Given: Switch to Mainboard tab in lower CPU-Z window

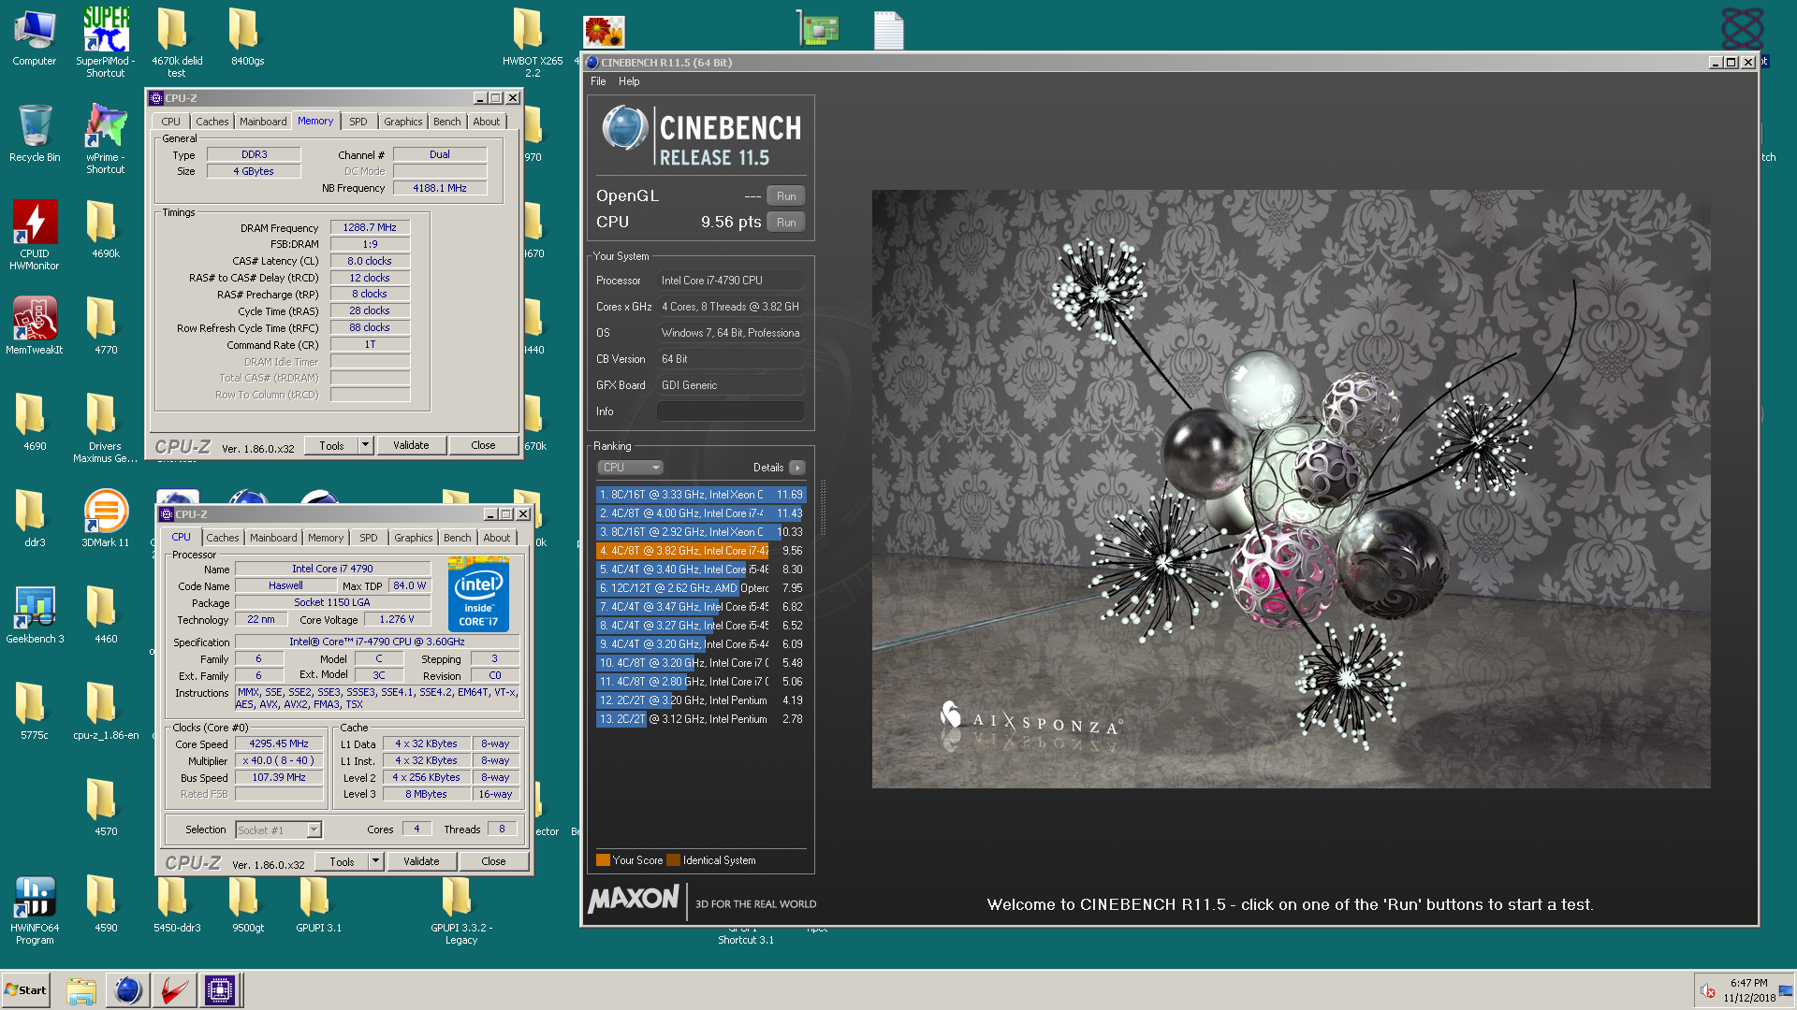Looking at the screenshot, I should pos(273,538).
